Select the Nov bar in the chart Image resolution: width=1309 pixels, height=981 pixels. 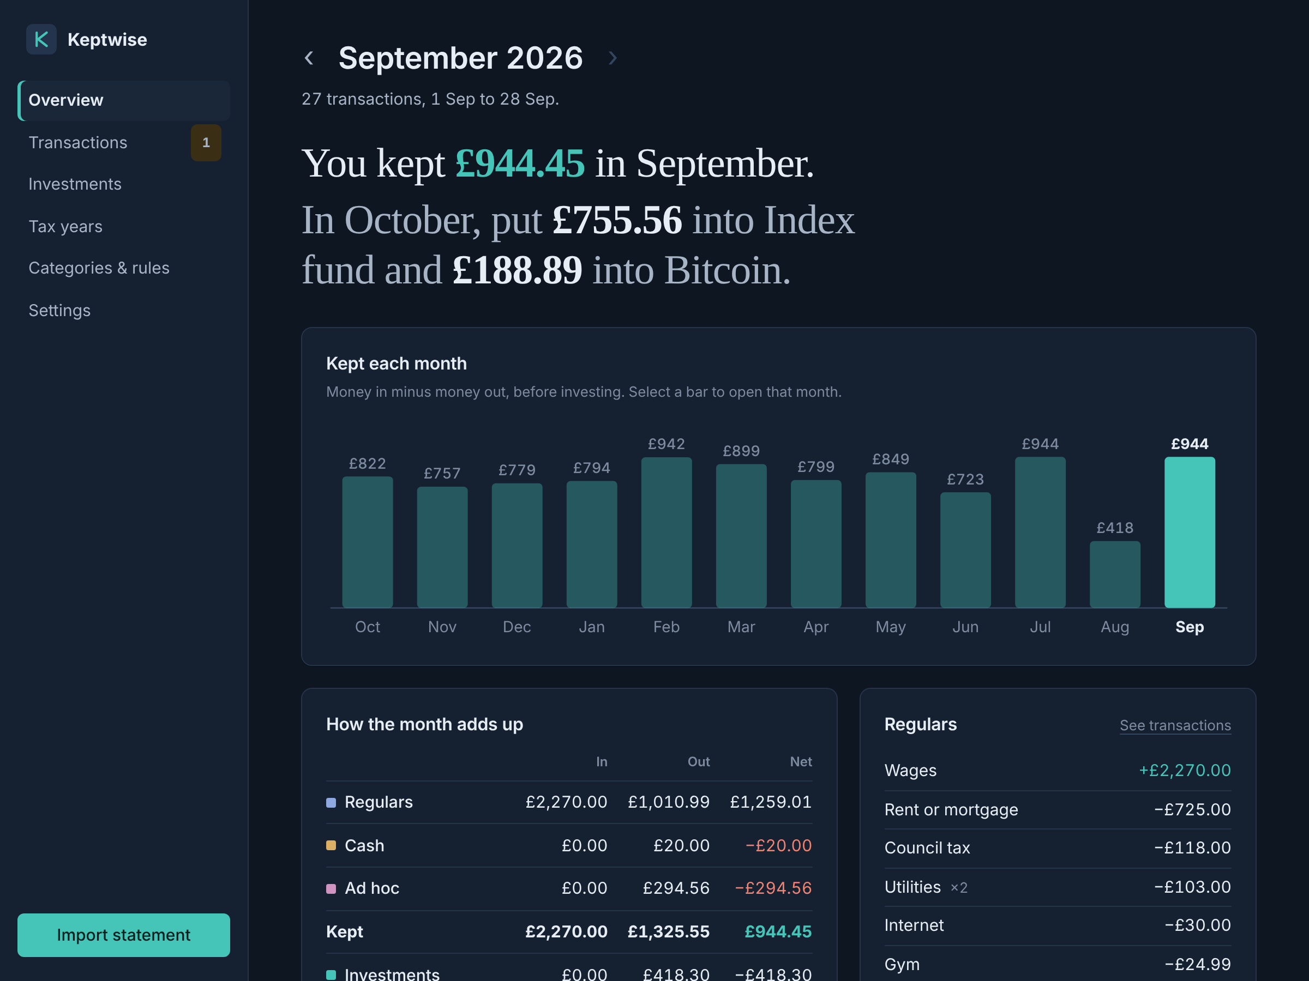[442, 547]
